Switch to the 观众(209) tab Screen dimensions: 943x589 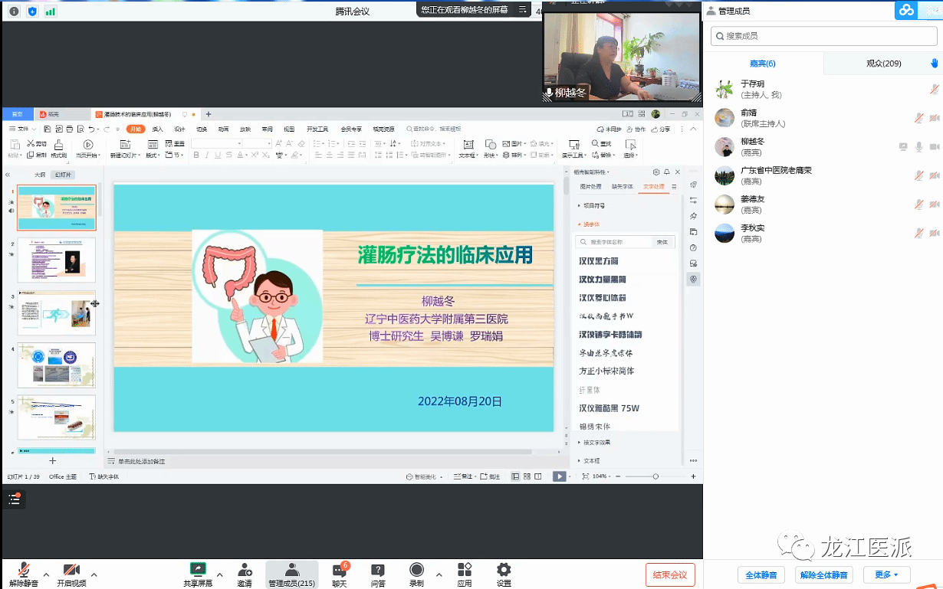883,64
